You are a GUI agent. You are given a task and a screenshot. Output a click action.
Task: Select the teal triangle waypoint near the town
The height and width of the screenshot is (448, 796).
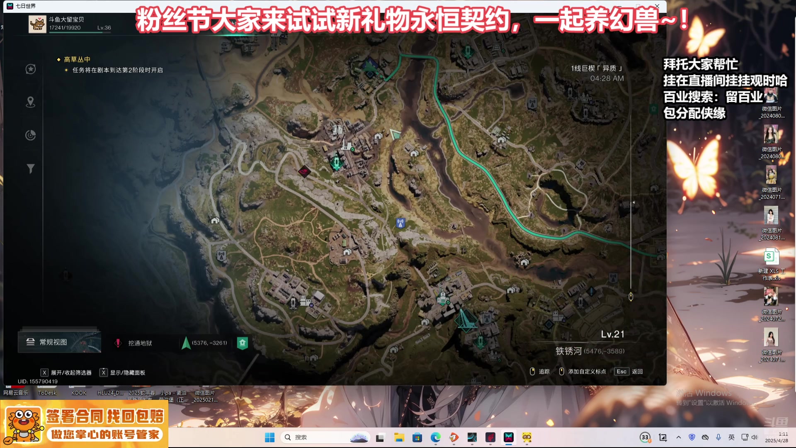395,134
